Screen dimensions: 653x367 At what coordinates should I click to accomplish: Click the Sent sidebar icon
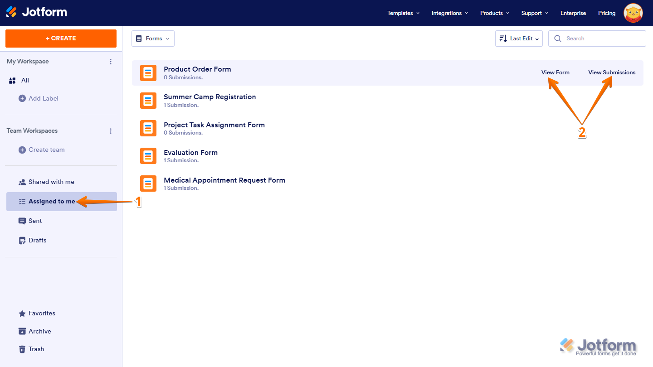click(x=22, y=221)
